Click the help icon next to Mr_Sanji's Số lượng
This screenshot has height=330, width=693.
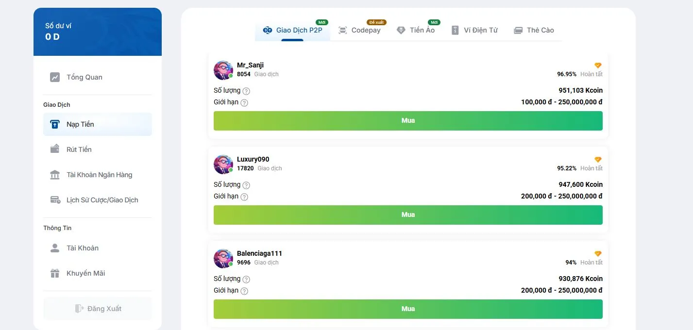[246, 91]
